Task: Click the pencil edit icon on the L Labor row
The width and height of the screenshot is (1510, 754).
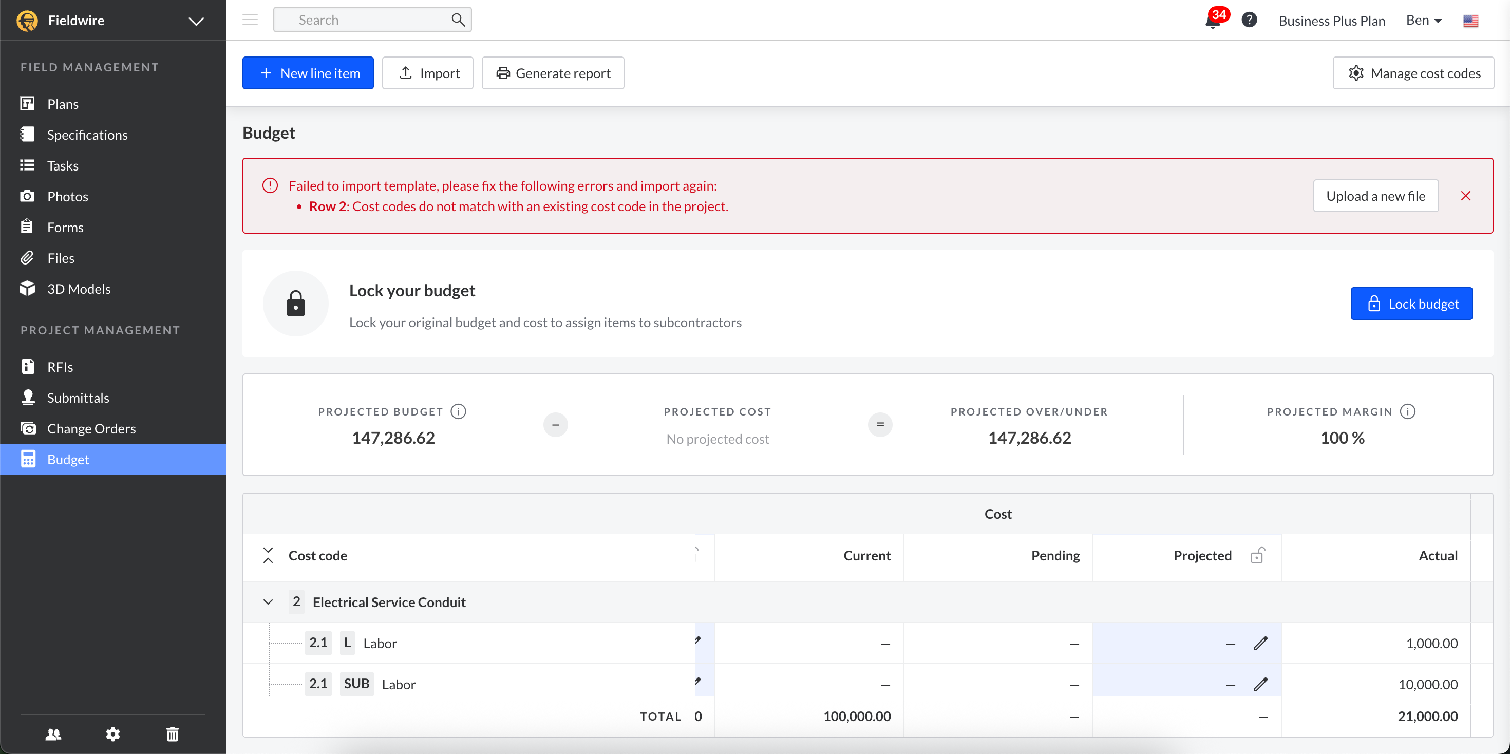Action: pyautogui.click(x=1260, y=643)
